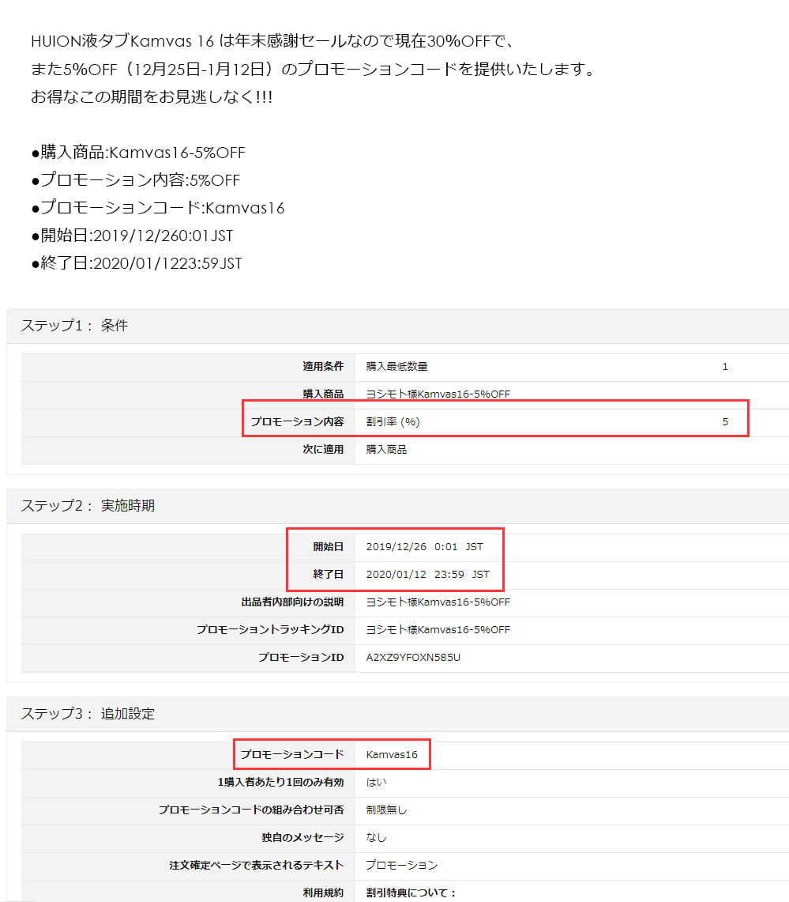The height and width of the screenshot is (902, 789).
Task: Select end date 2020/01/12 23:59 JST in table
Action: pos(428,574)
